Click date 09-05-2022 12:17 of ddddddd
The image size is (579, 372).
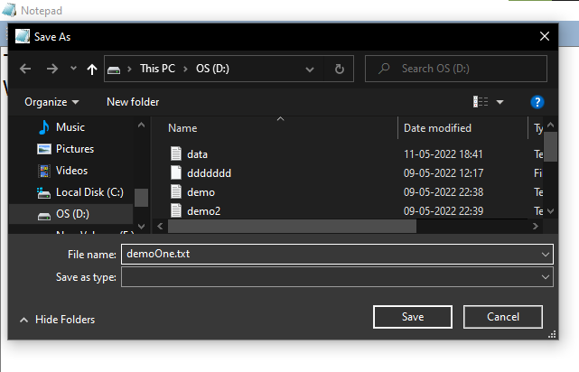coord(444,173)
